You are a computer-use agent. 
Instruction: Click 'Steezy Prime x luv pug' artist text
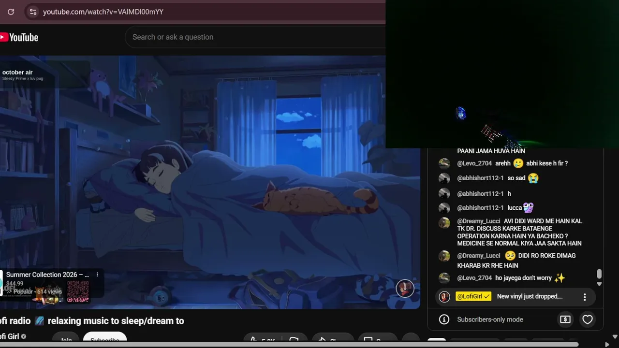22,78
